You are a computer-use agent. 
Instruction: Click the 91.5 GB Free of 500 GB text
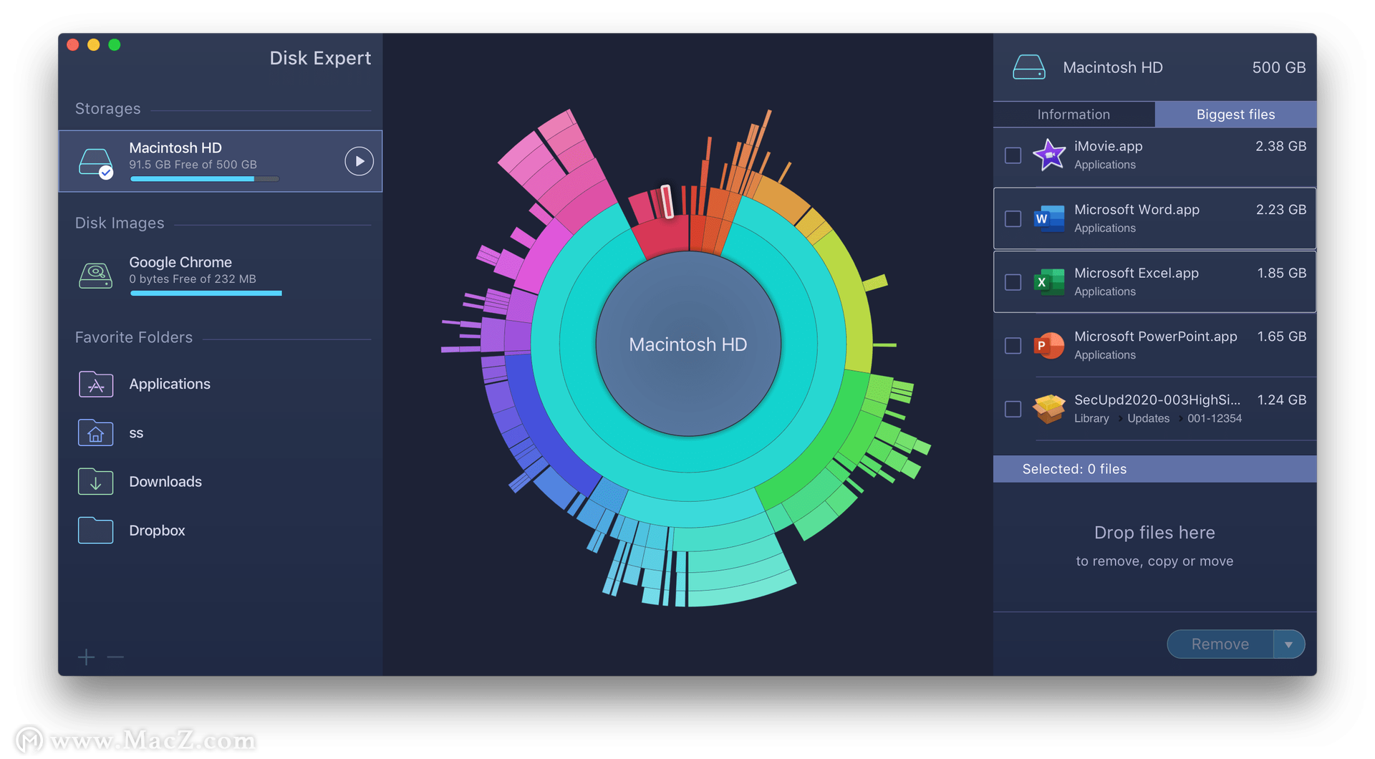pos(193,165)
